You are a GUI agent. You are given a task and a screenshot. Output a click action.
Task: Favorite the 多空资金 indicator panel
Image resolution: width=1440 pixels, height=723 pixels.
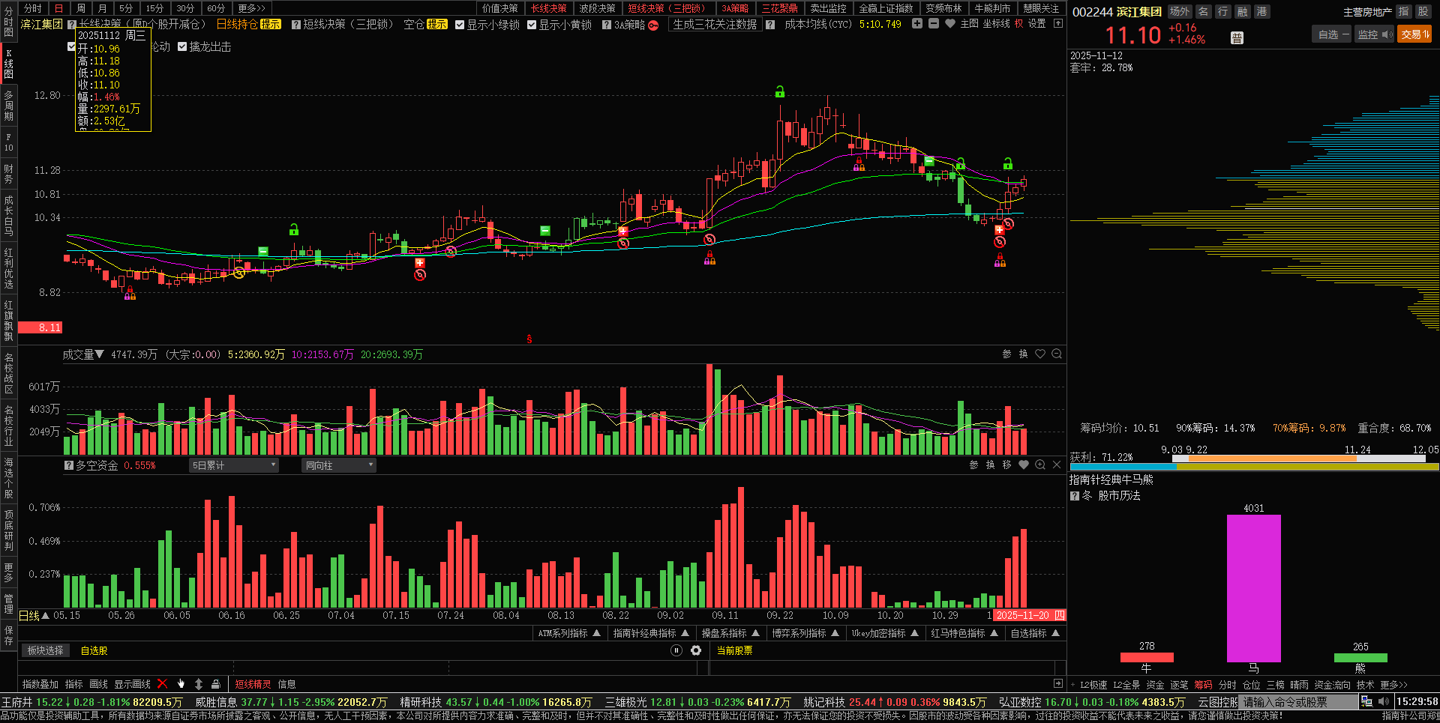[x=1024, y=465]
